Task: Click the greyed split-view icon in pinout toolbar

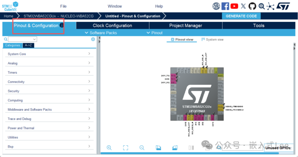Action: (x=191, y=148)
